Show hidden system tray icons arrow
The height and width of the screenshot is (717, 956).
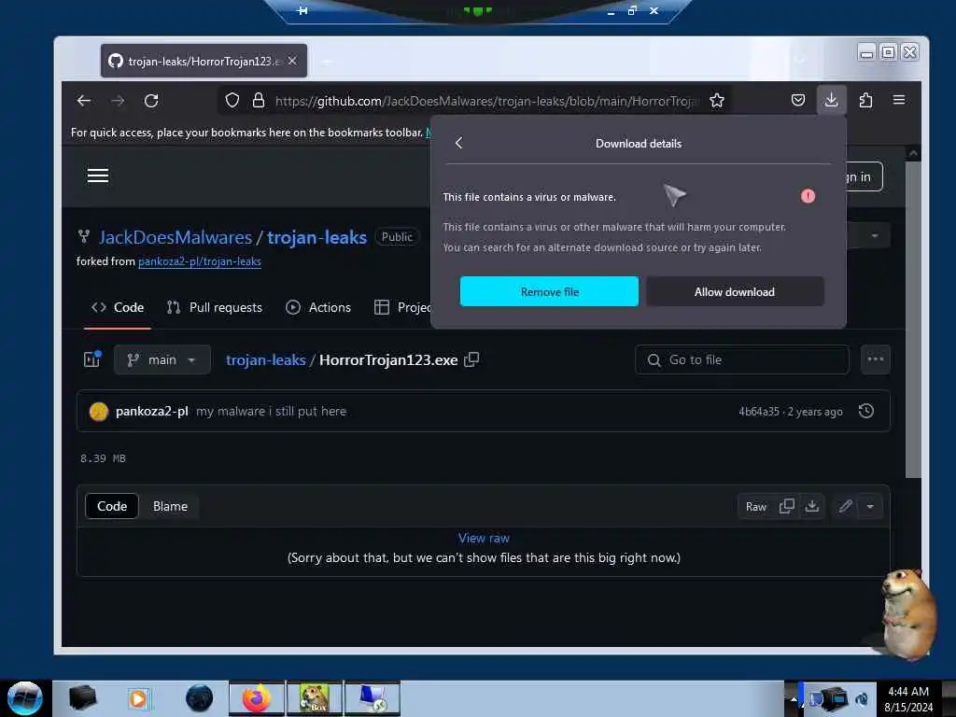pos(794,698)
